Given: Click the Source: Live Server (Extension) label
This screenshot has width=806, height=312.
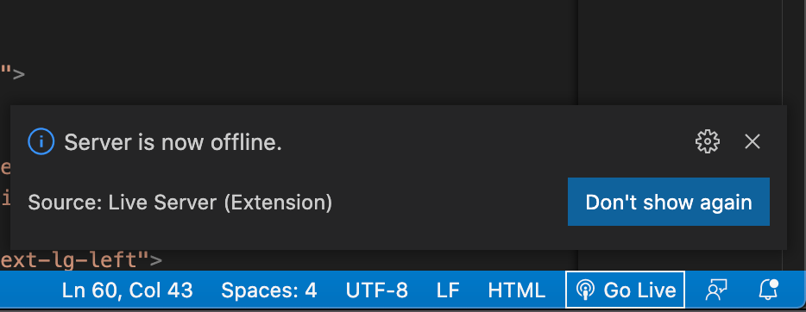Looking at the screenshot, I should (179, 203).
